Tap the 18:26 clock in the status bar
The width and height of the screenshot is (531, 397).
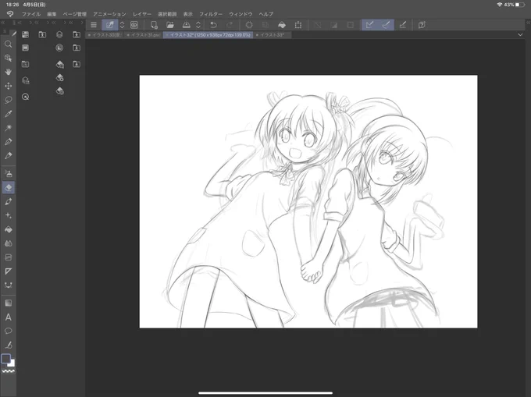[x=12, y=5]
